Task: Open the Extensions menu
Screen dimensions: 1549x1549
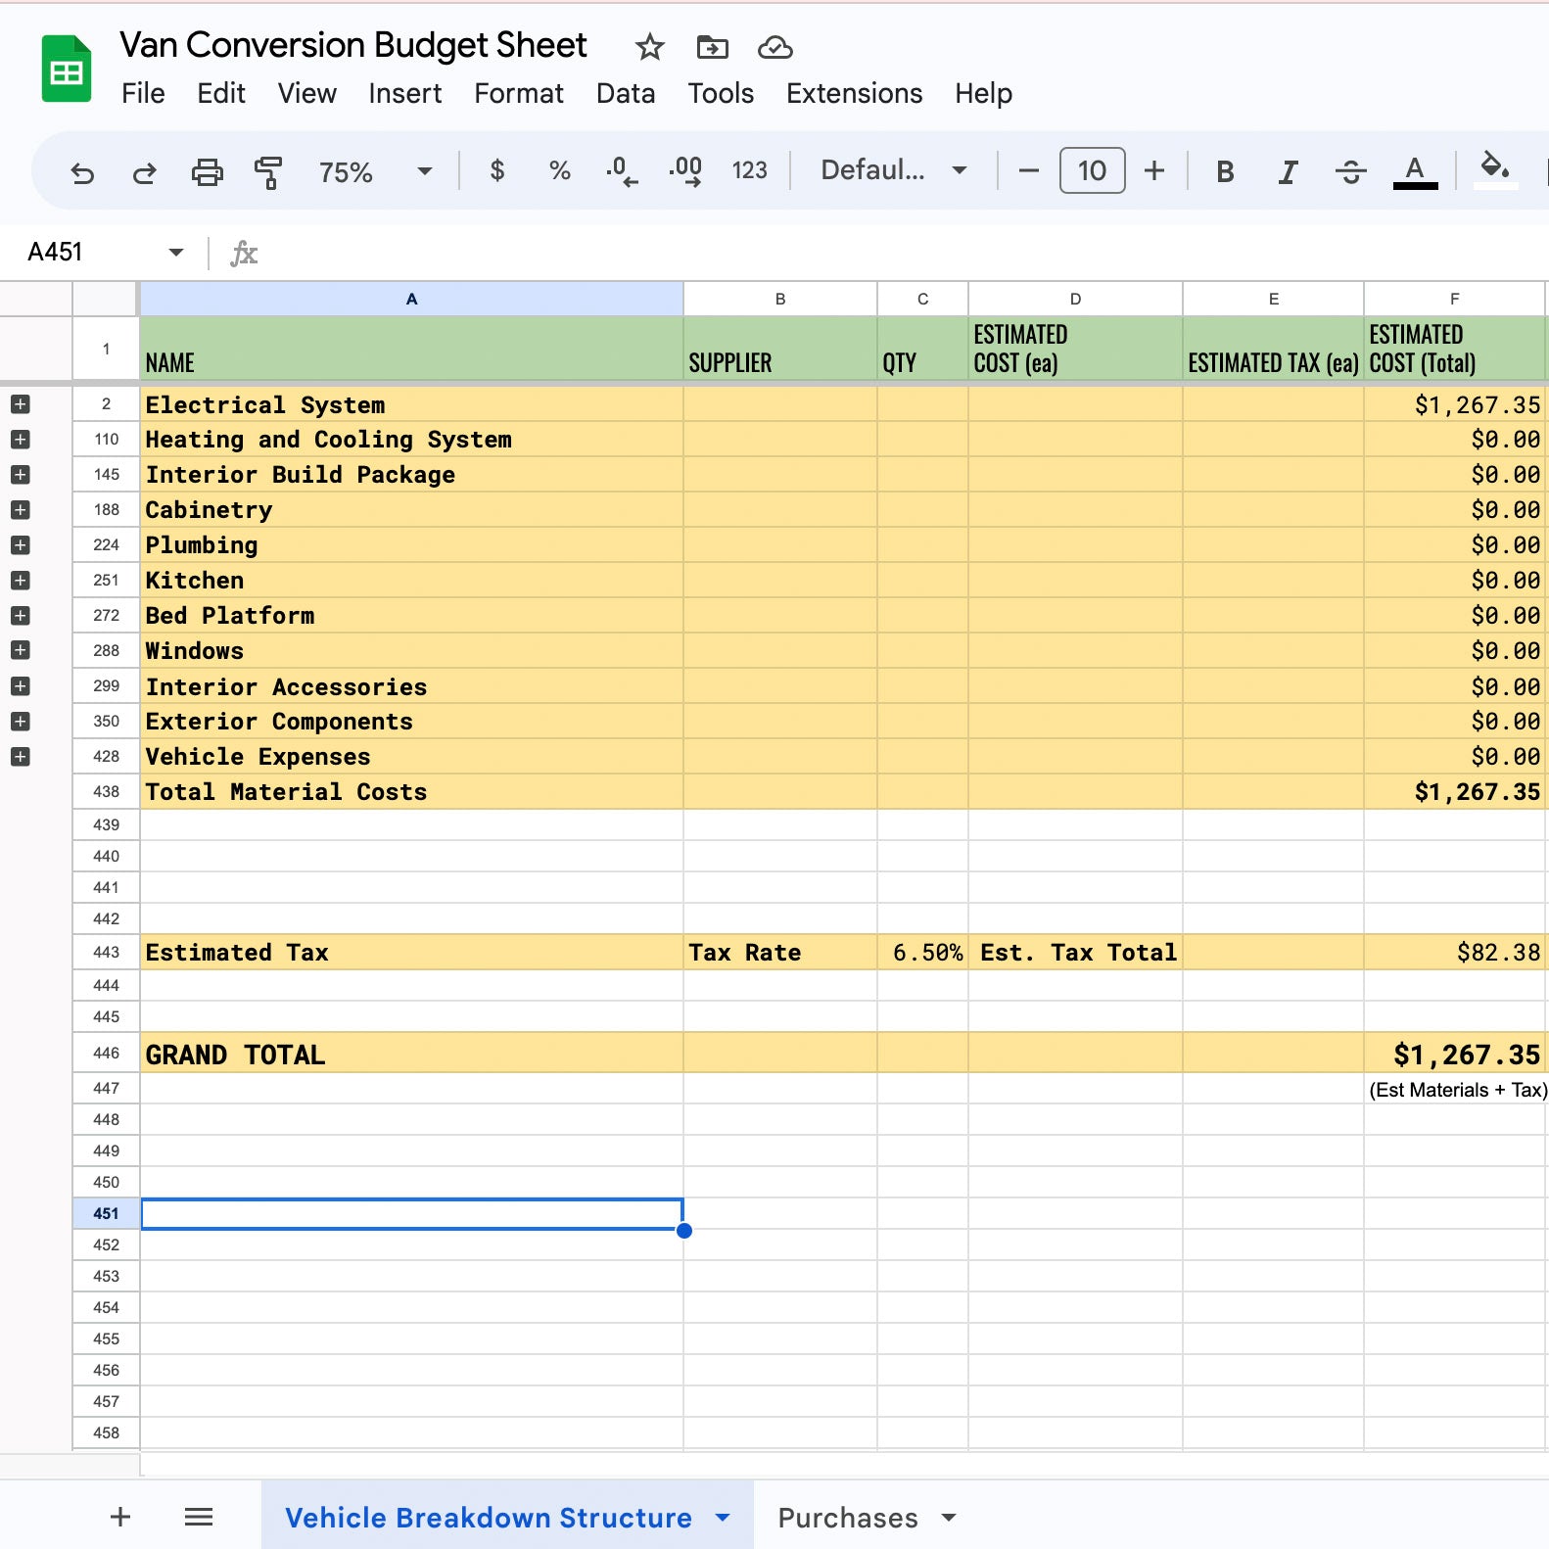Action: click(x=854, y=93)
